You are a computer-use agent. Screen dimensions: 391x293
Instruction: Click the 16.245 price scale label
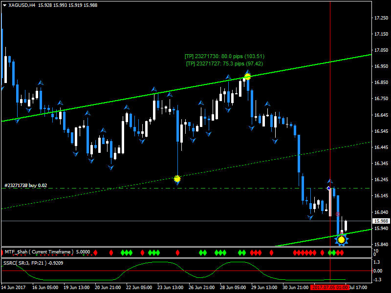[x=381, y=180]
